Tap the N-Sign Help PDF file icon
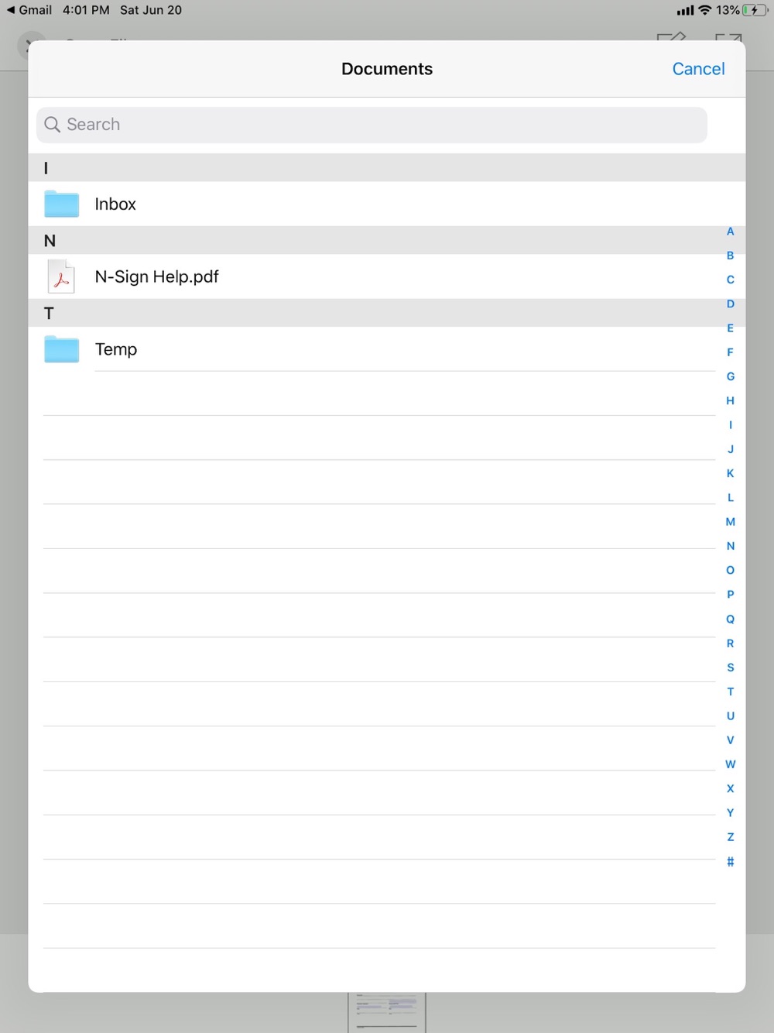Screen dimensions: 774x1033 click(62, 276)
